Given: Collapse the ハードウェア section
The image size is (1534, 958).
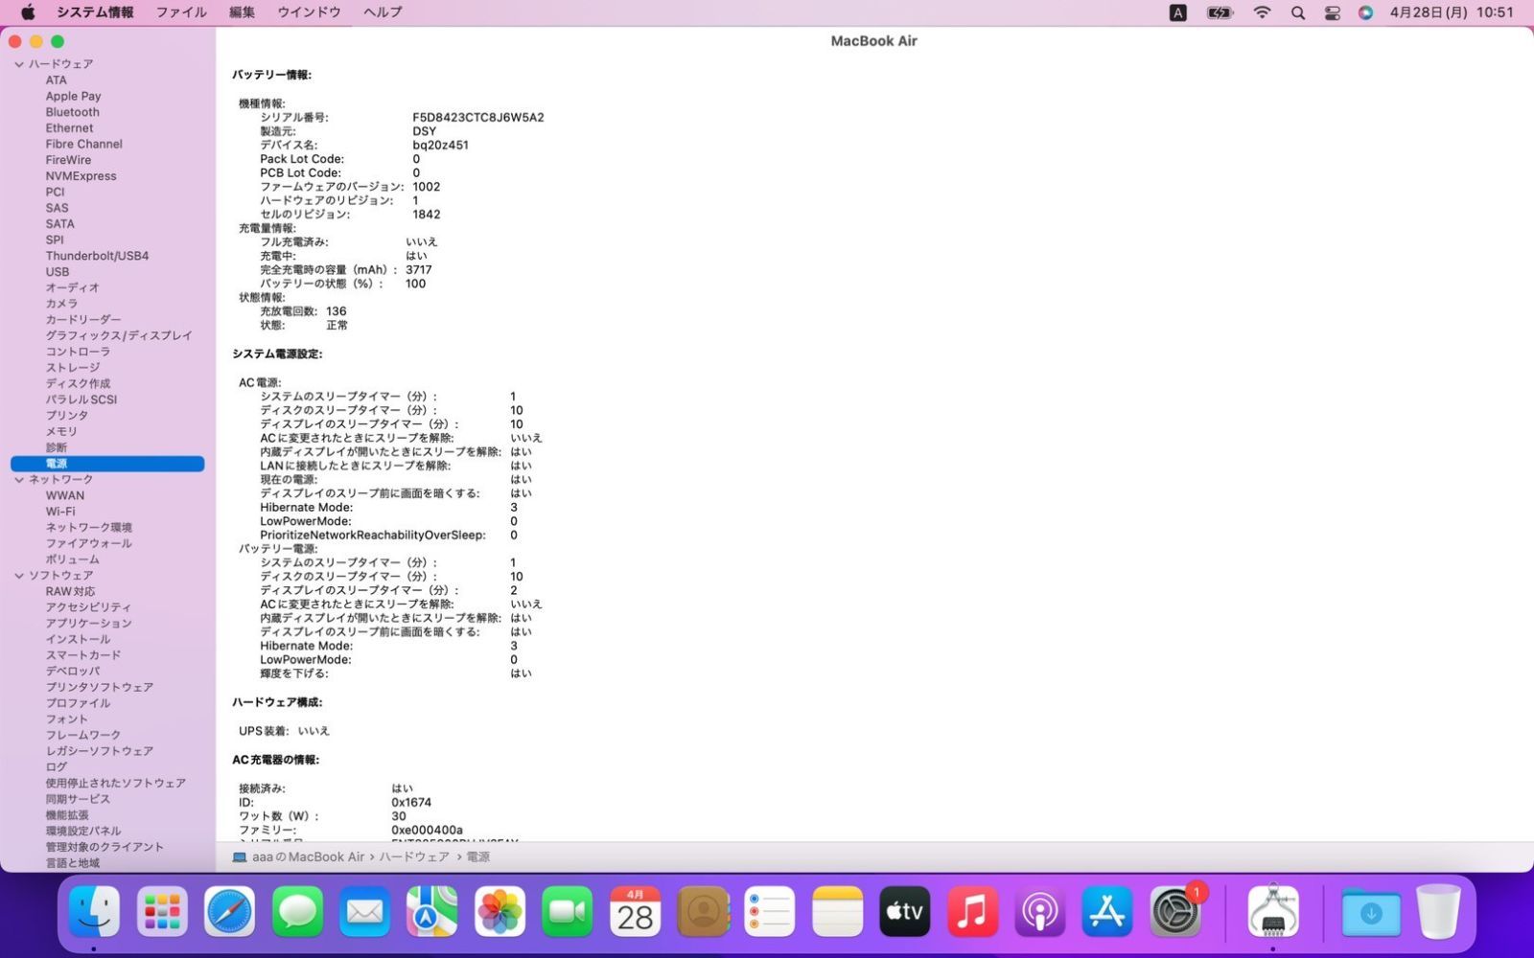Looking at the screenshot, I should 19,64.
